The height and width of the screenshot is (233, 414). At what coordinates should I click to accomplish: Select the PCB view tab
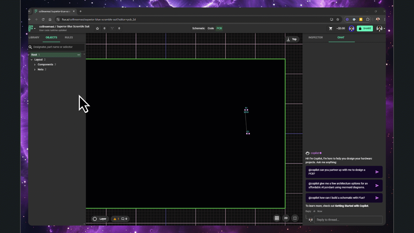point(219,28)
